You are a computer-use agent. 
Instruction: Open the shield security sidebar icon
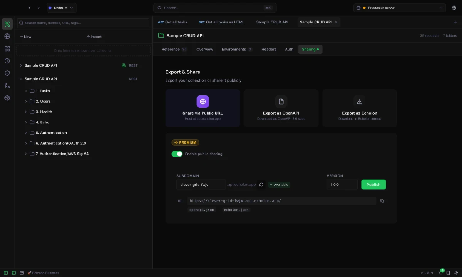click(7, 73)
